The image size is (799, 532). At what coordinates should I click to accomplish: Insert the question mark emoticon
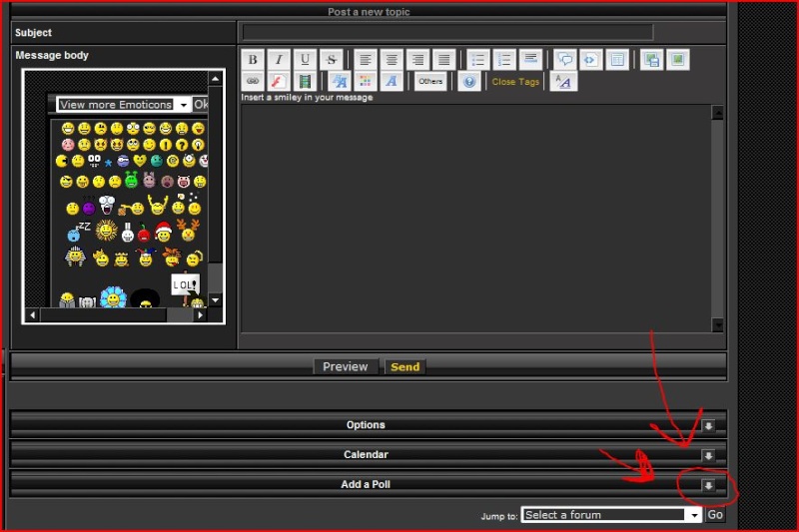tap(182, 145)
